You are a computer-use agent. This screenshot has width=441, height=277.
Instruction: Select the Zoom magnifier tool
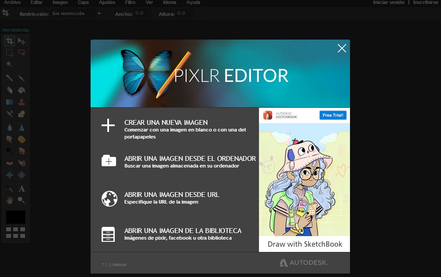click(x=22, y=200)
